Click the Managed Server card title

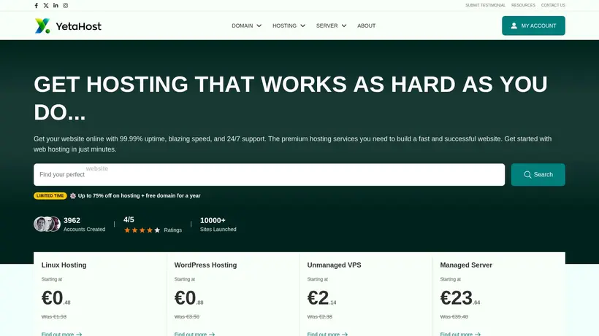click(x=466, y=265)
